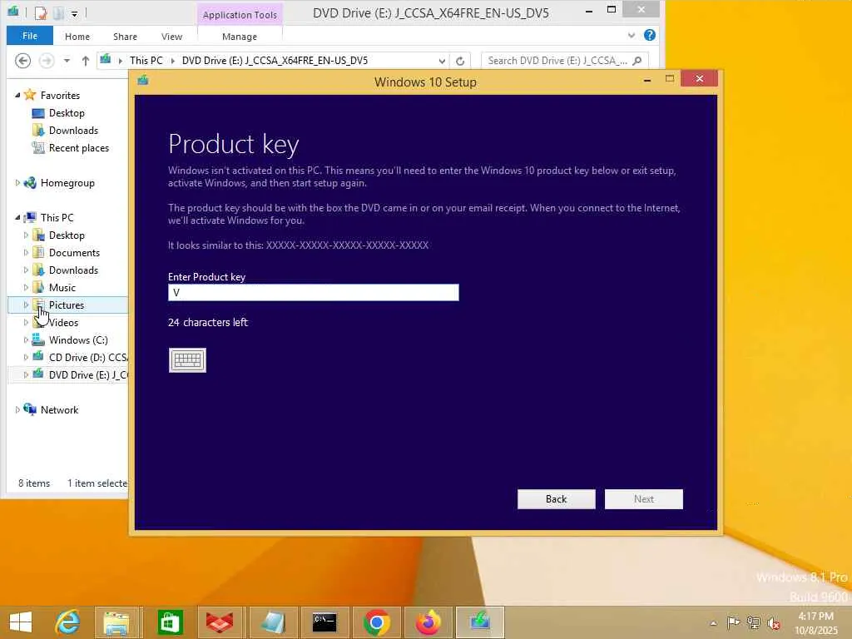Image resolution: width=852 pixels, height=639 pixels.
Task: Launch Firefox from taskbar
Action: pos(428,622)
